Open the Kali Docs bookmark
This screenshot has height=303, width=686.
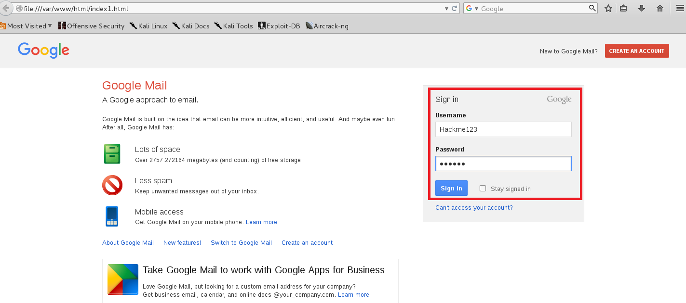click(x=191, y=26)
